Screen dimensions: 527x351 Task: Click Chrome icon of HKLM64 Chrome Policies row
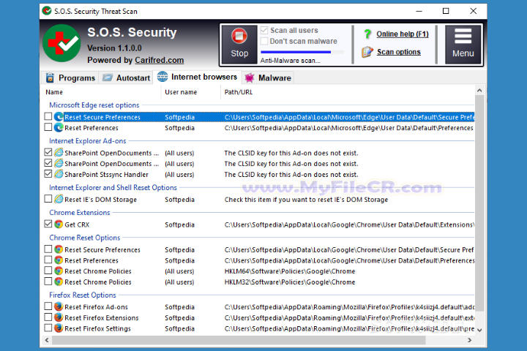[x=59, y=271]
